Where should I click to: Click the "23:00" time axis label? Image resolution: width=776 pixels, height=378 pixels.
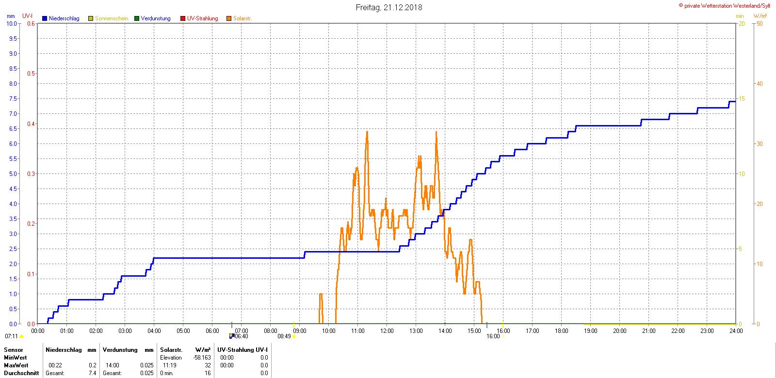click(x=707, y=331)
